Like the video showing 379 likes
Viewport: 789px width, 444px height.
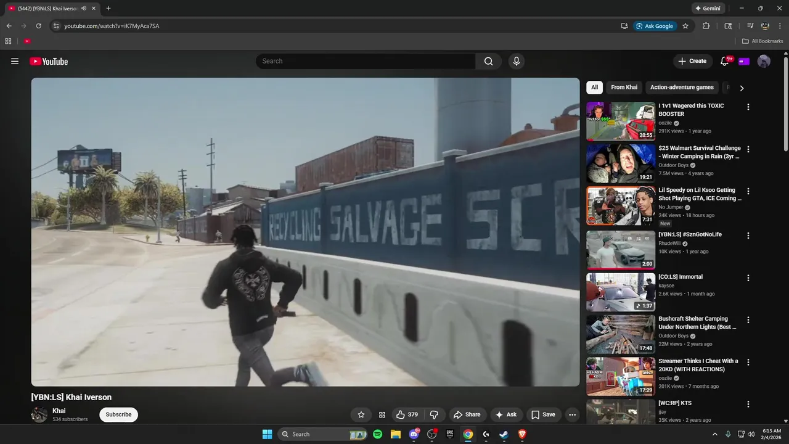coord(407,414)
